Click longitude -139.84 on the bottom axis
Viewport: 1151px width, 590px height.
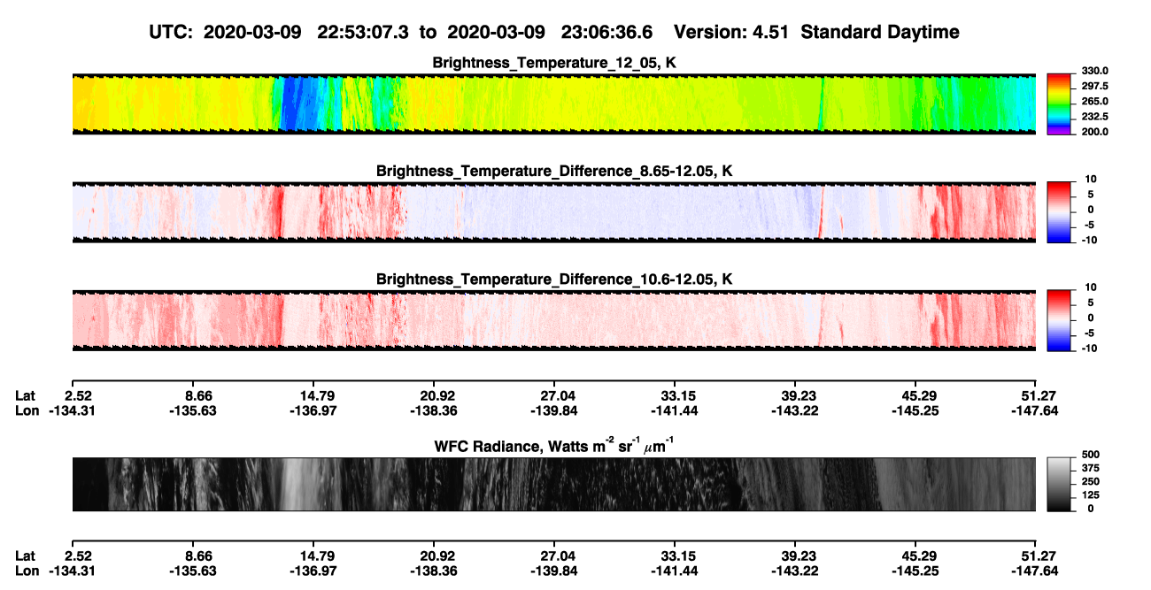click(554, 571)
